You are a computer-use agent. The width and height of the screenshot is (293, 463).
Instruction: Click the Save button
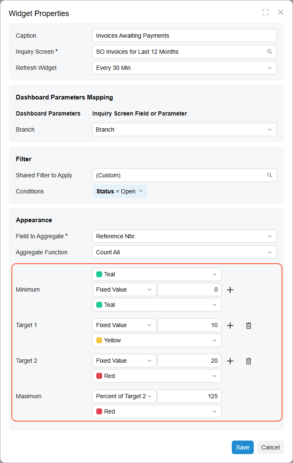[x=243, y=447]
